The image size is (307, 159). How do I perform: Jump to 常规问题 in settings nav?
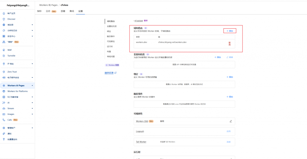[111, 56]
